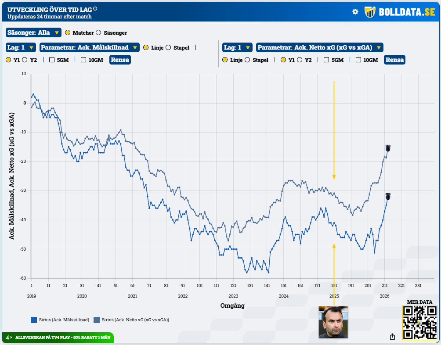Switch Målskillnad series to Stapel view
The image size is (441, 345).
coord(168,47)
